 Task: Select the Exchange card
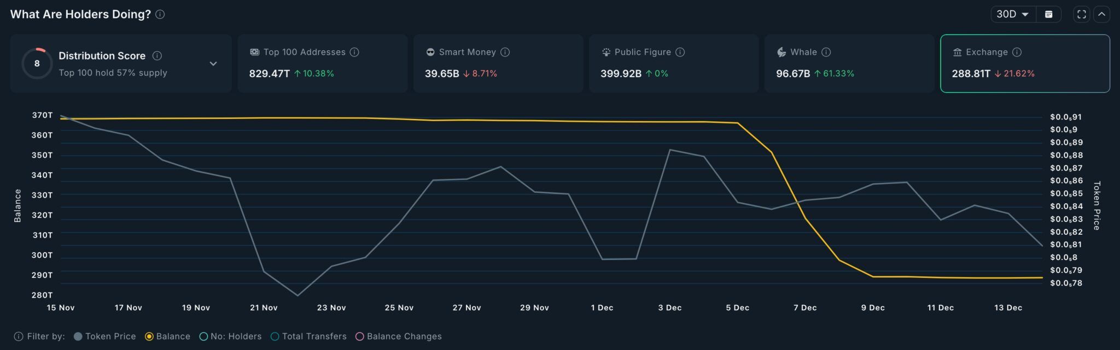tap(1025, 63)
